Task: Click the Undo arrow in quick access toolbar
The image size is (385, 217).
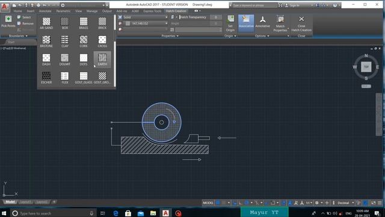Action: click(45, 5)
